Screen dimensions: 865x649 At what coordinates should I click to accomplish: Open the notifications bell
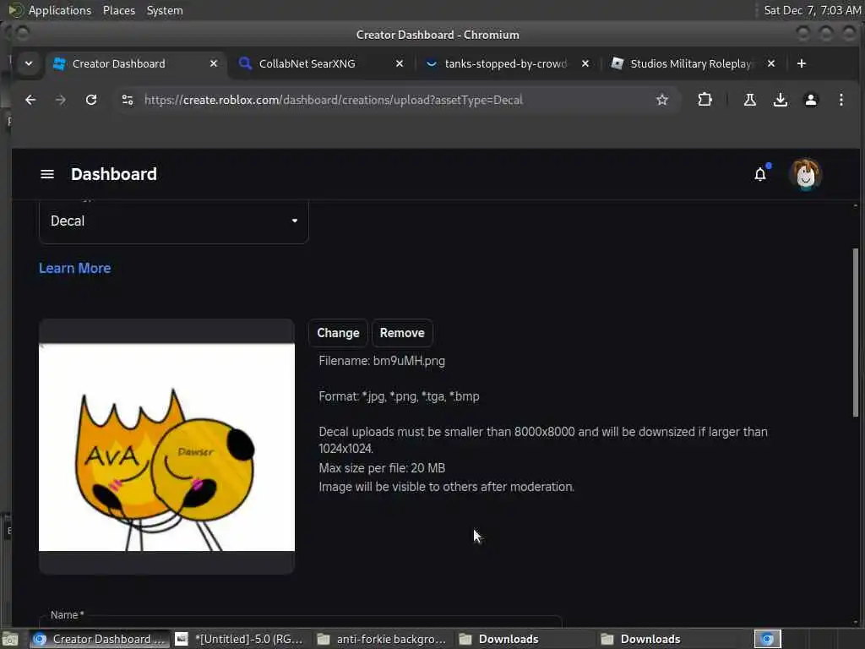click(x=760, y=174)
